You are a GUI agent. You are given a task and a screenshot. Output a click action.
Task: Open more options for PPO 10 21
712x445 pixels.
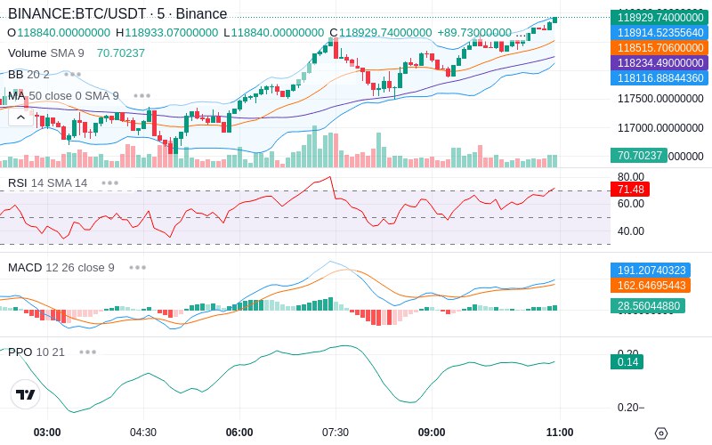pos(87,352)
